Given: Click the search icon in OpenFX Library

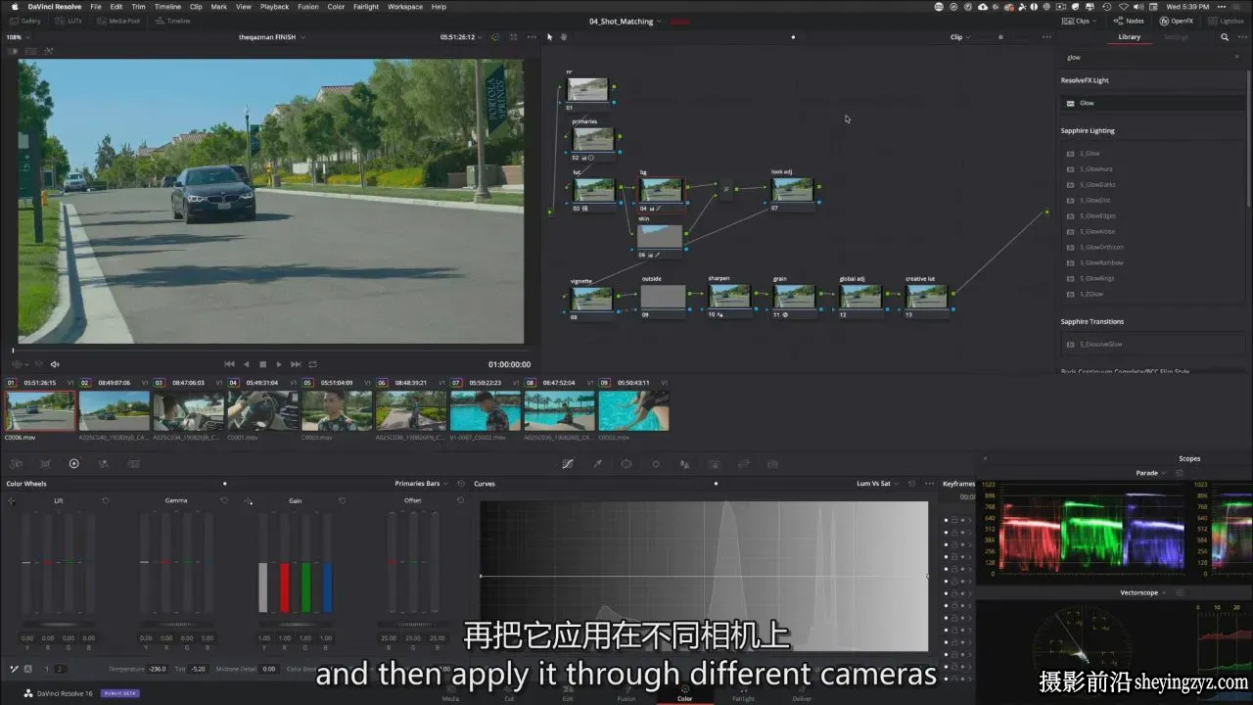Looking at the screenshot, I should 1225,37.
